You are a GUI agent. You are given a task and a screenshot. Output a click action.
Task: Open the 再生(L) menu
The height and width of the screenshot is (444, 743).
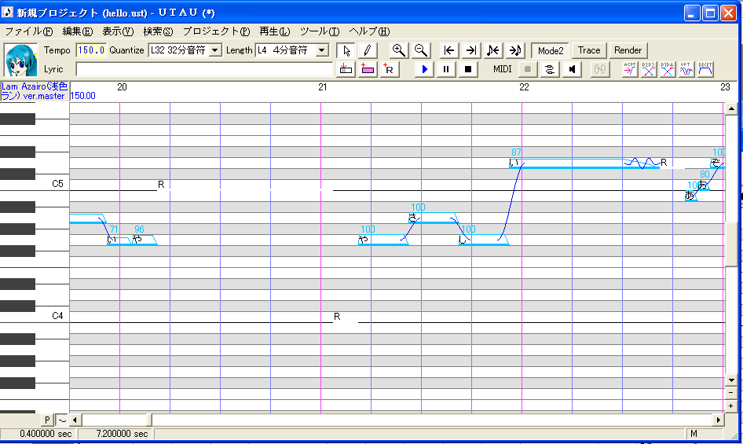(274, 31)
